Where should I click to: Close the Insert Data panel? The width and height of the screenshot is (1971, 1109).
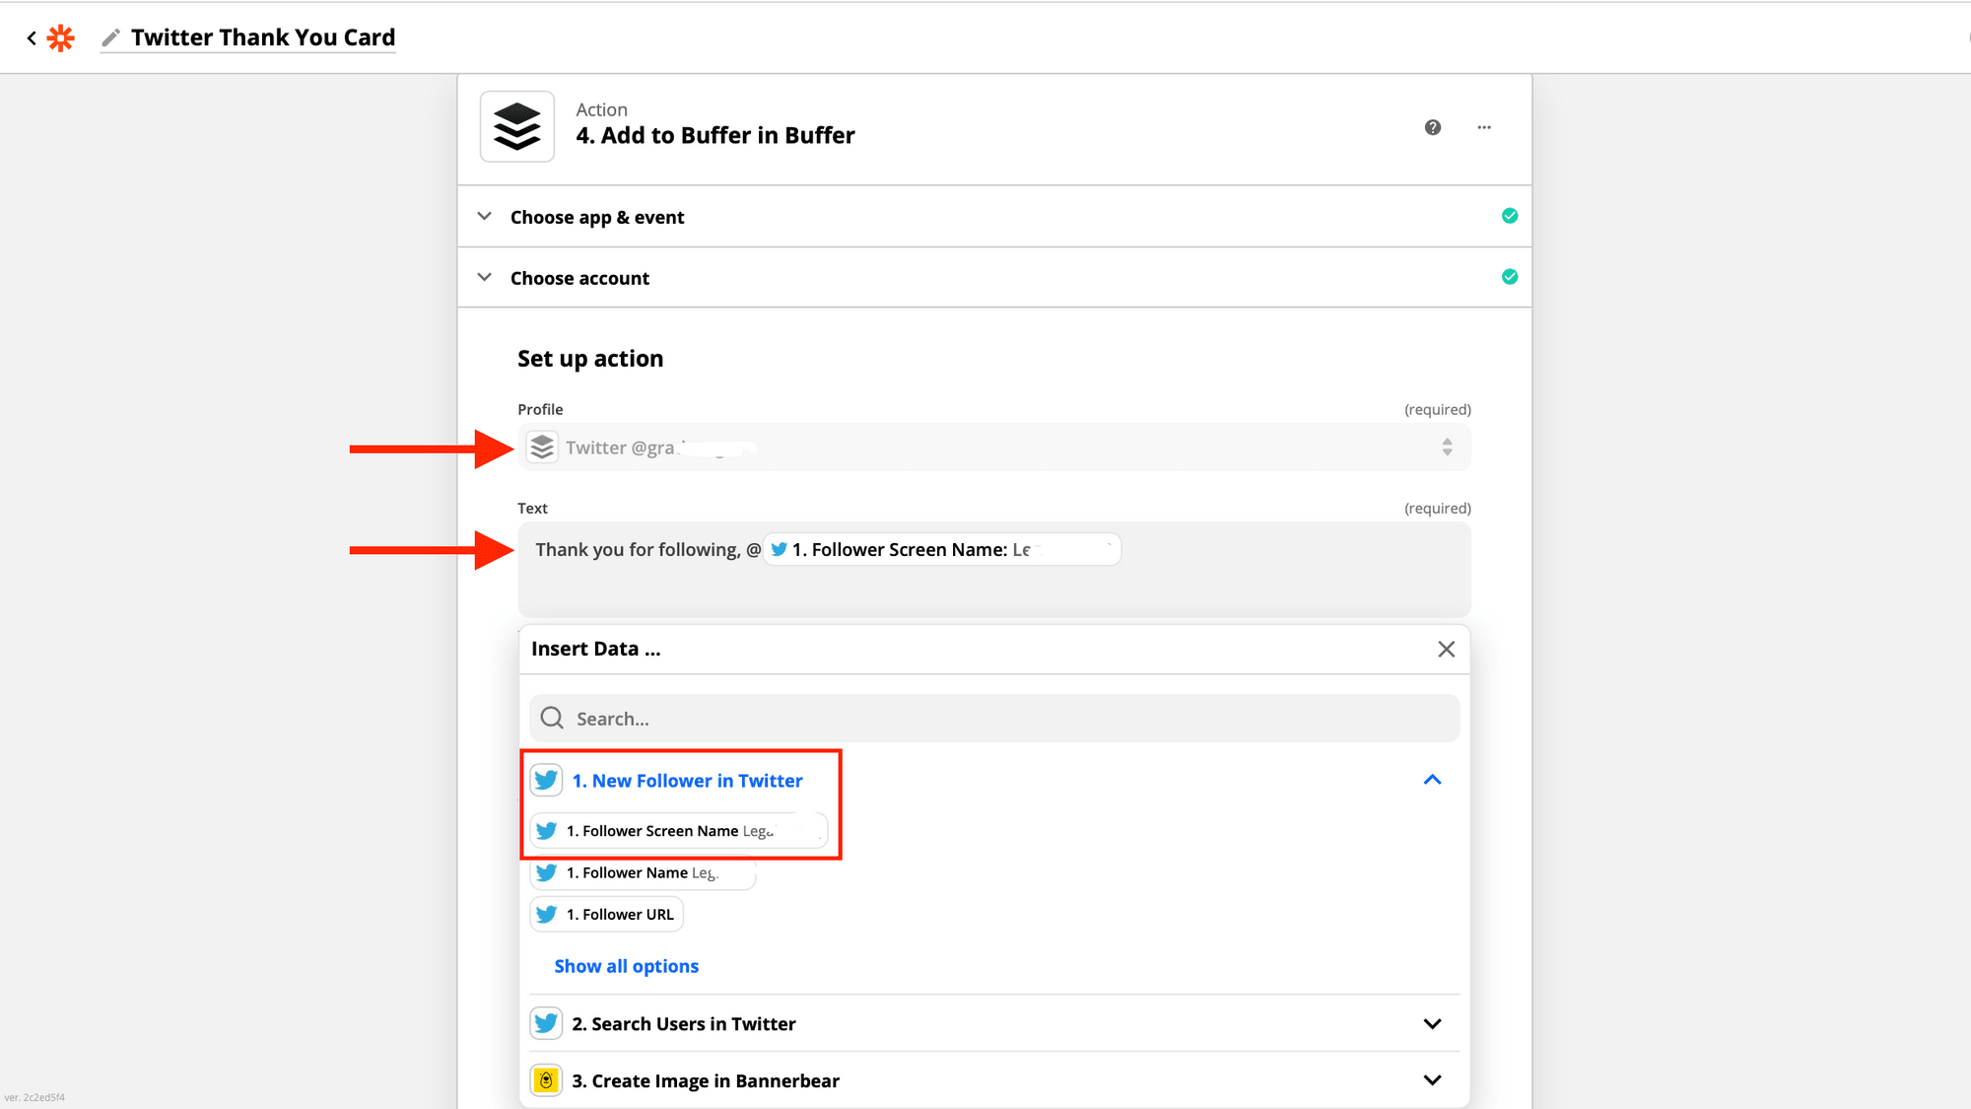coord(1446,649)
